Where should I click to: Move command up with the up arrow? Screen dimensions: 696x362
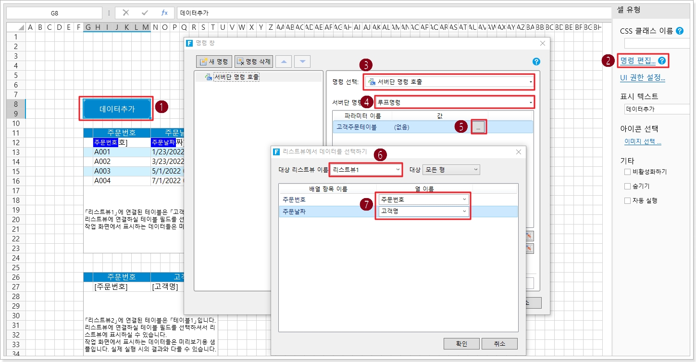[284, 62]
